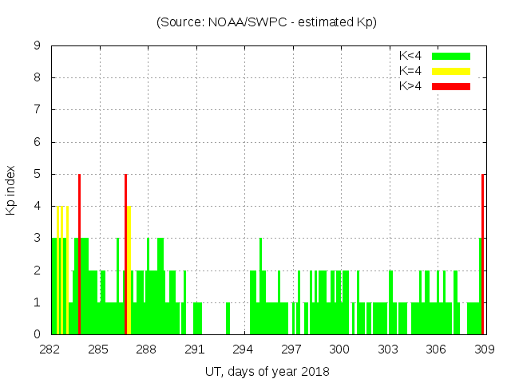Select the 285 tick label on x-axis
This screenshot has height=383, width=511.
tap(98, 349)
